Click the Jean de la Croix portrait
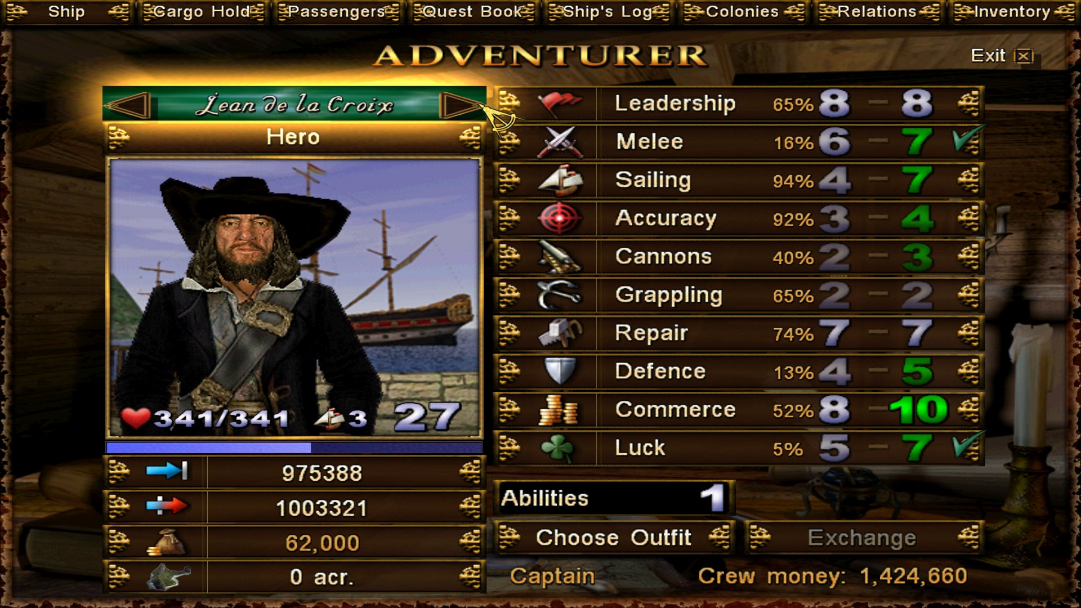This screenshot has width=1081, height=608. pos(294,297)
